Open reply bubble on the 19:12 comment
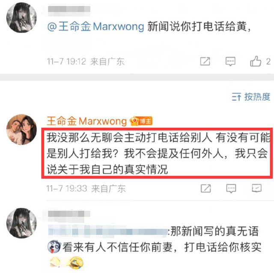Viewport: 274px width, 273px height. (x=230, y=61)
